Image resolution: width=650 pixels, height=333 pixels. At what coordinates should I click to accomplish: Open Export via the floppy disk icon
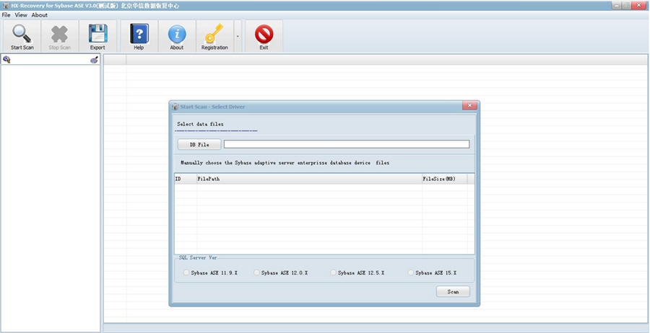point(97,33)
